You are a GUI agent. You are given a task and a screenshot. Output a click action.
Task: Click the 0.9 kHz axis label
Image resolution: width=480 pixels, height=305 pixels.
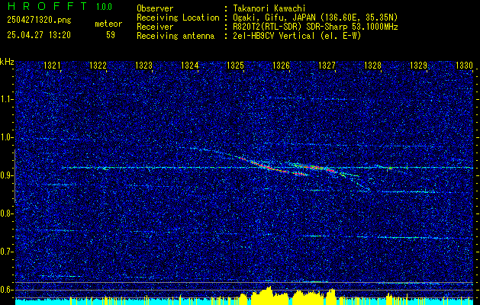click(x=6, y=175)
